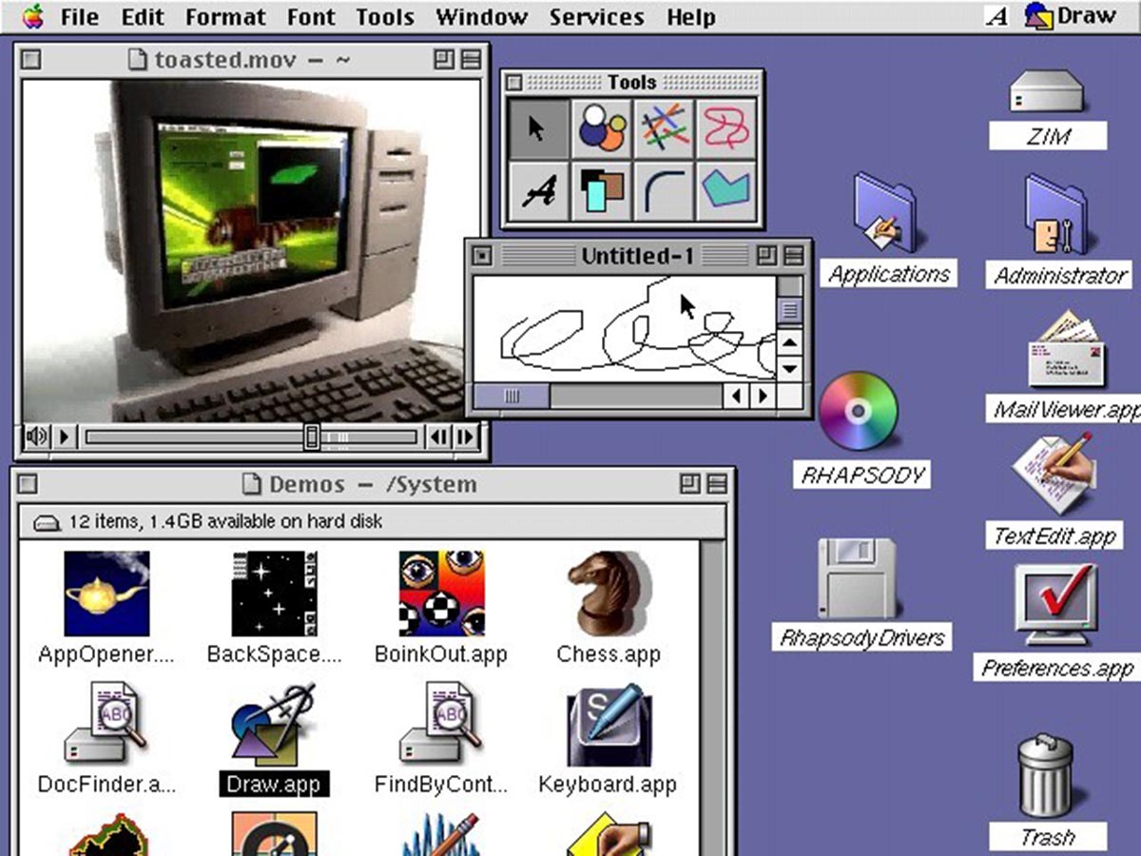Select AppOpener genie lamp icon in Demos

click(106, 593)
